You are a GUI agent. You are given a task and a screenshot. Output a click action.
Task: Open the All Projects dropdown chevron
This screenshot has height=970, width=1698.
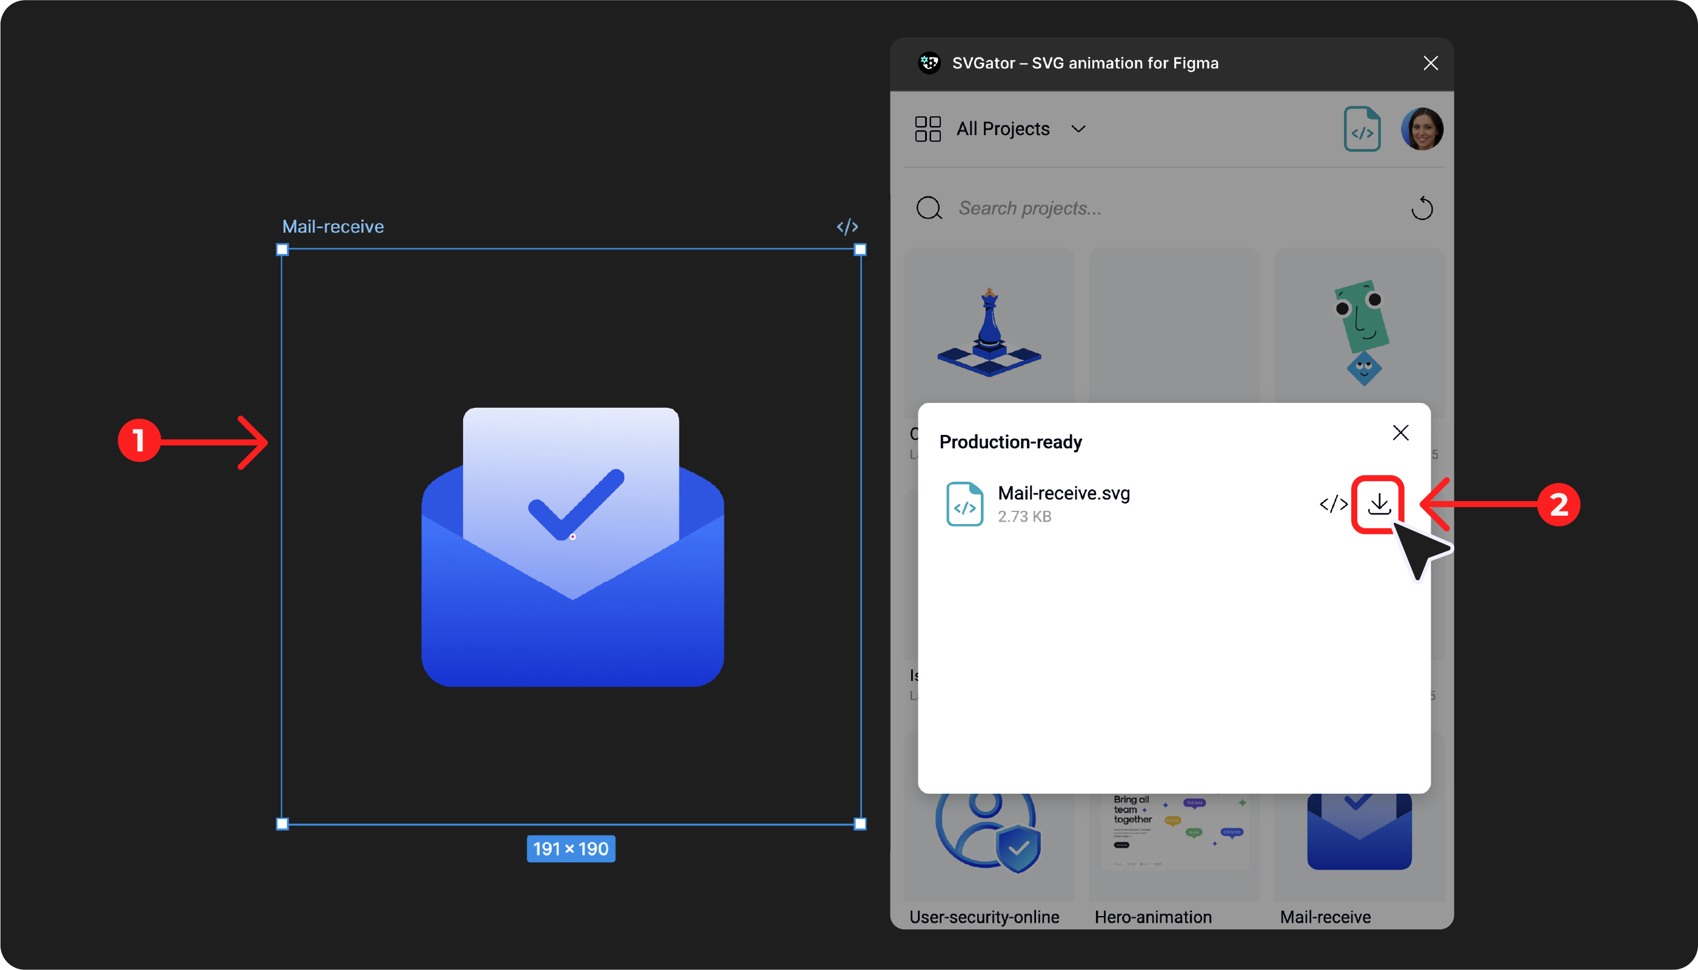tap(1078, 128)
